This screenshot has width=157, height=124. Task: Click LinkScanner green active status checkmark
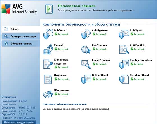[x=94, y=49]
